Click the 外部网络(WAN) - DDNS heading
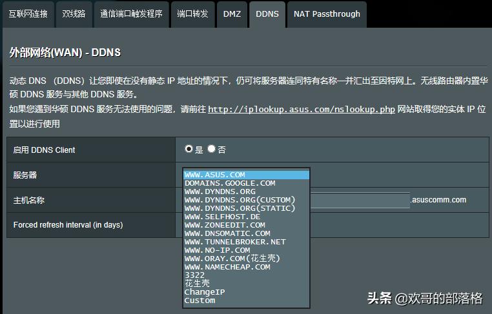The width and height of the screenshot is (492, 314). coord(65,53)
